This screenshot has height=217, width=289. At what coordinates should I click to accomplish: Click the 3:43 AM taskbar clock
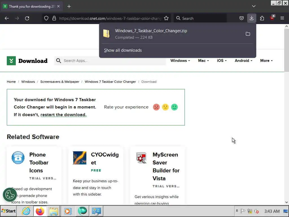pyautogui.click(x=272, y=211)
